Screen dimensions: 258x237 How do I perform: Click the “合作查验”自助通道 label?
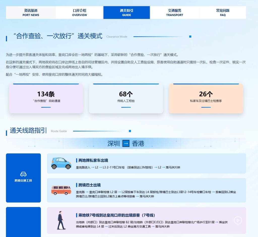point(47,101)
